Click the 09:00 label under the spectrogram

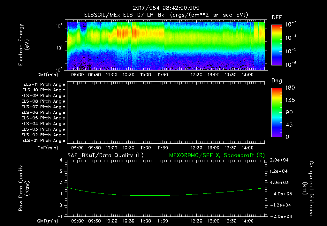[x=77, y=75]
